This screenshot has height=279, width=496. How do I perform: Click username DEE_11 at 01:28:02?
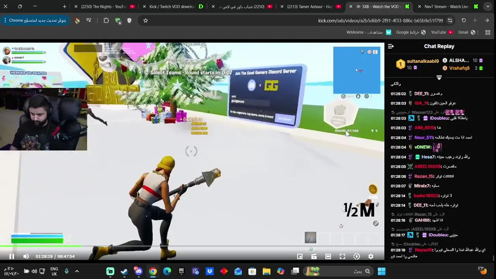[x=421, y=94]
